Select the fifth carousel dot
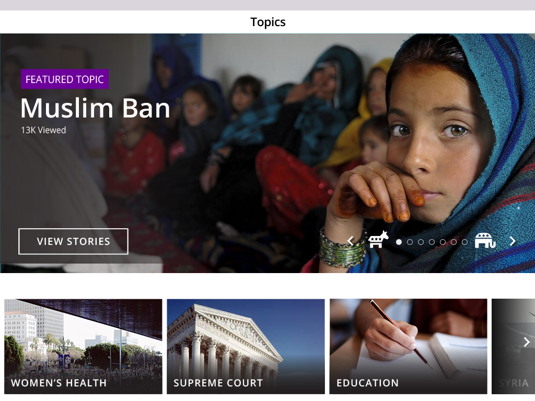Image resolution: width=535 pixels, height=401 pixels. (x=443, y=242)
